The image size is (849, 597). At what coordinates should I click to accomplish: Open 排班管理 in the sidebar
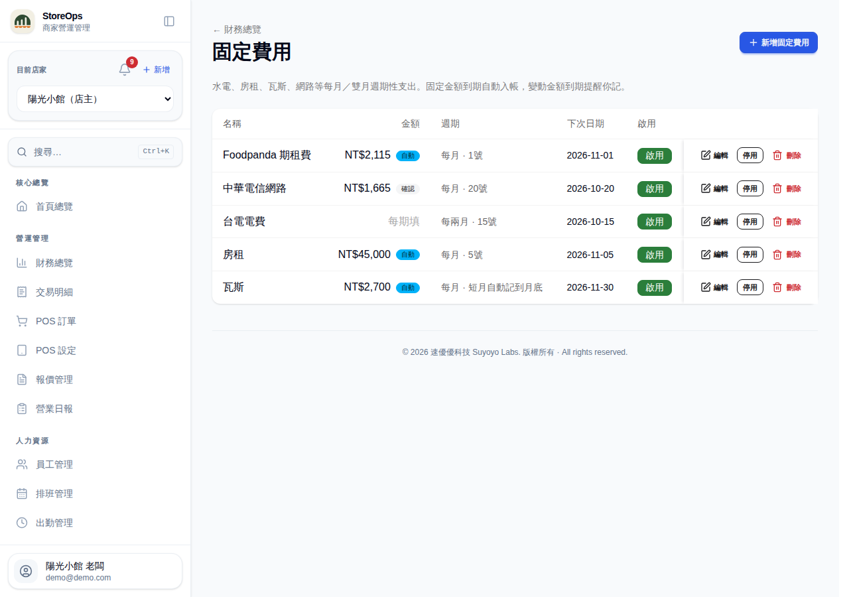coord(95,494)
